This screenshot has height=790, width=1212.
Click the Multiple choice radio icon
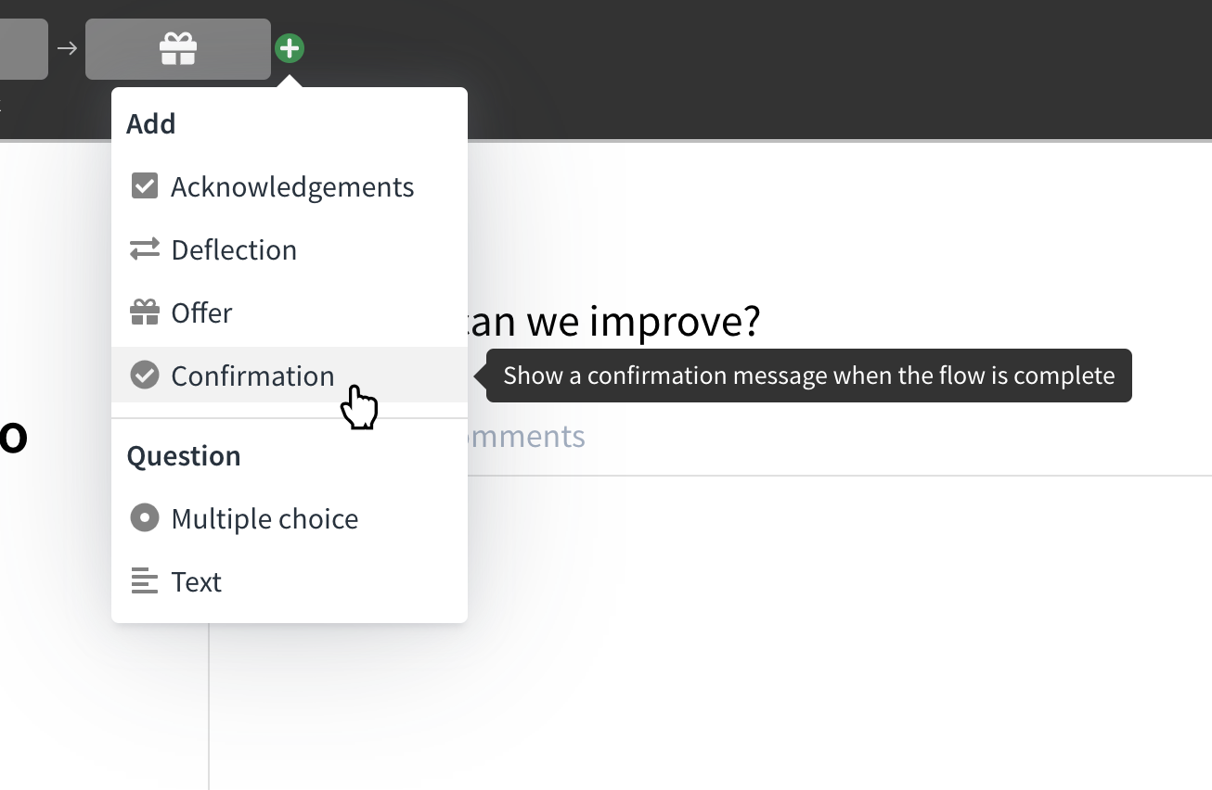pyautogui.click(x=145, y=517)
